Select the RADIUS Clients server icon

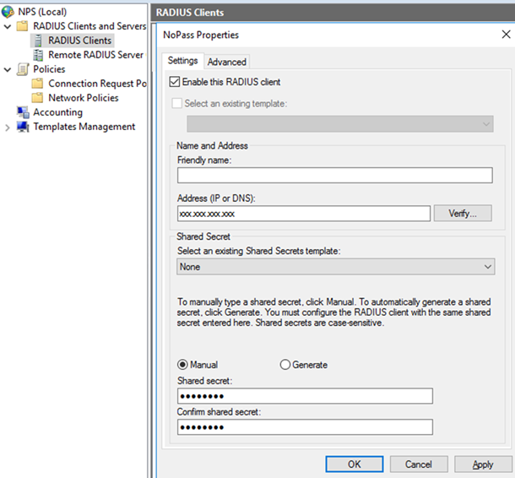(x=38, y=41)
